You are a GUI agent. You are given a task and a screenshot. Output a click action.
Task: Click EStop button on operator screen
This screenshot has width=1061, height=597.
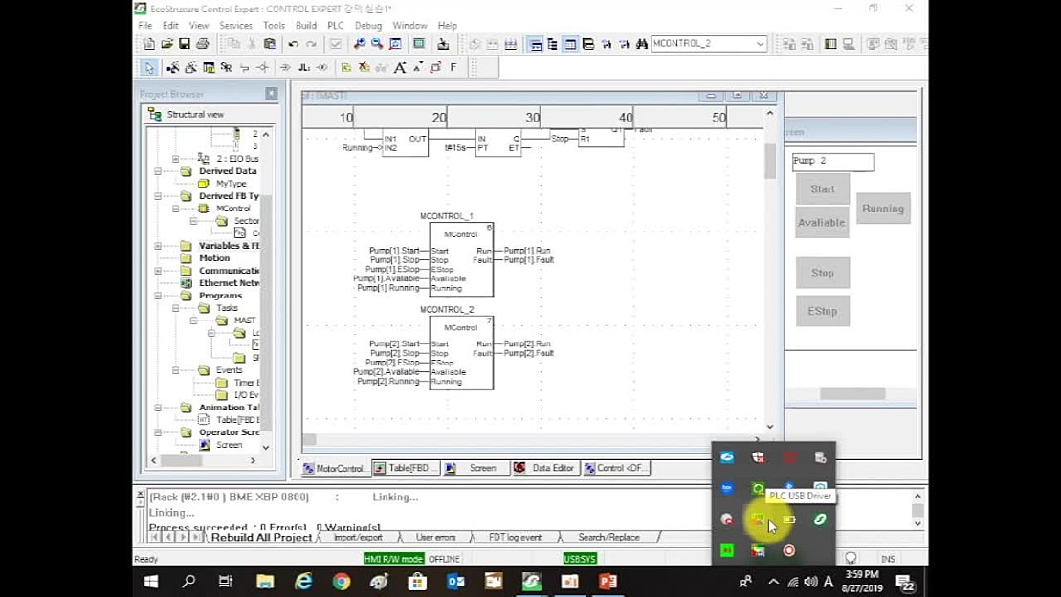822,311
